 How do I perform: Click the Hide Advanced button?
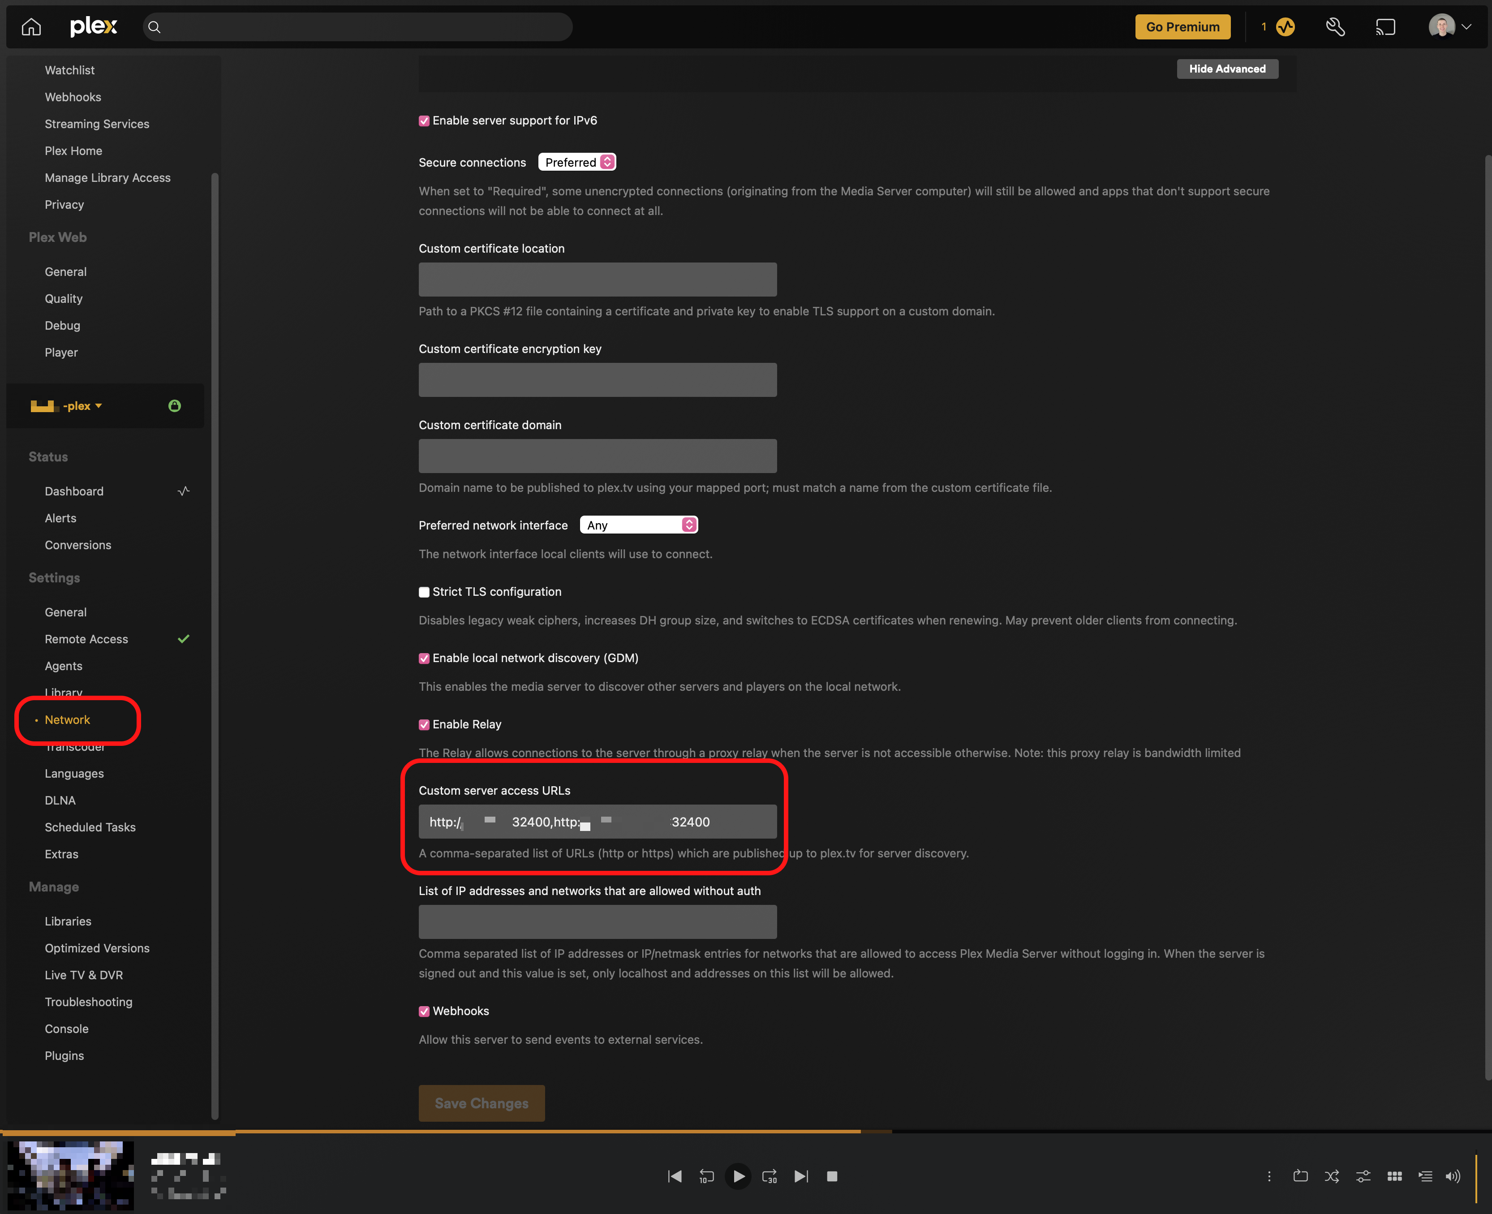tap(1228, 69)
